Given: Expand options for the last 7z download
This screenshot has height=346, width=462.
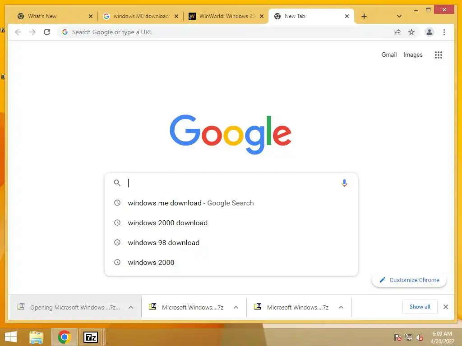Looking at the screenshot, I should pyautogui.click(x=341, y=307).
